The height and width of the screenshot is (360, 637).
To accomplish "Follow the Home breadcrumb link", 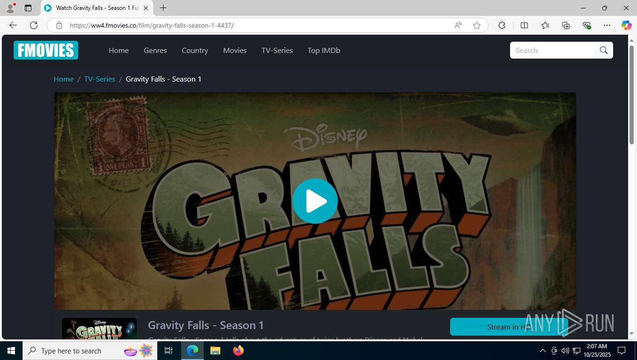I will pyautogui.click(x=63, y=79).
